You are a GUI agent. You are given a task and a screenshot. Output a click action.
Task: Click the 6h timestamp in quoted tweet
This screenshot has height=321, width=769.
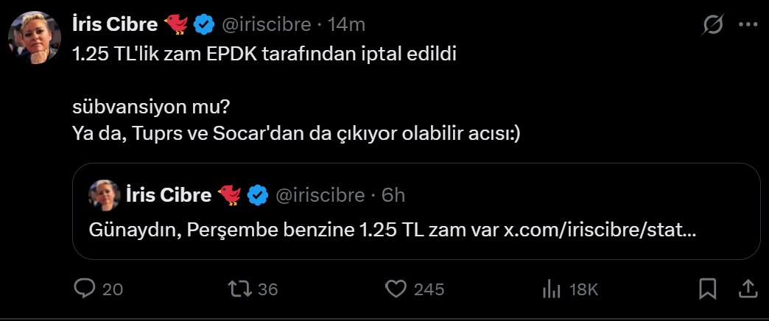point(393,194)
